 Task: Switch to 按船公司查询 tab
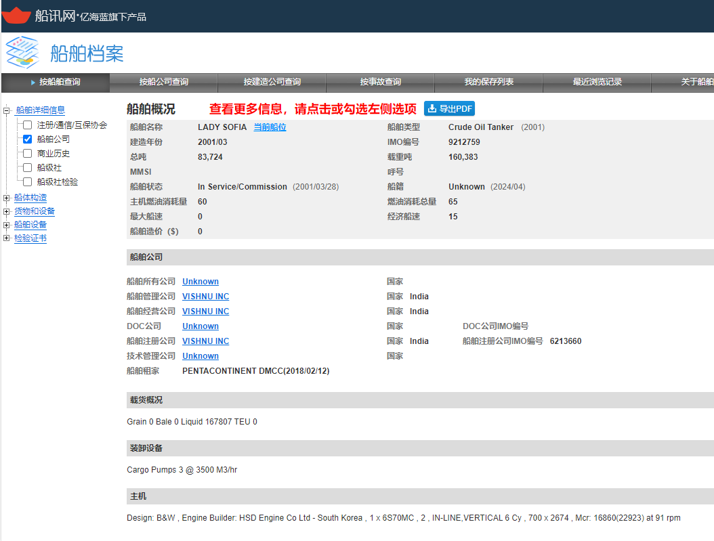[x=163, y=83]
